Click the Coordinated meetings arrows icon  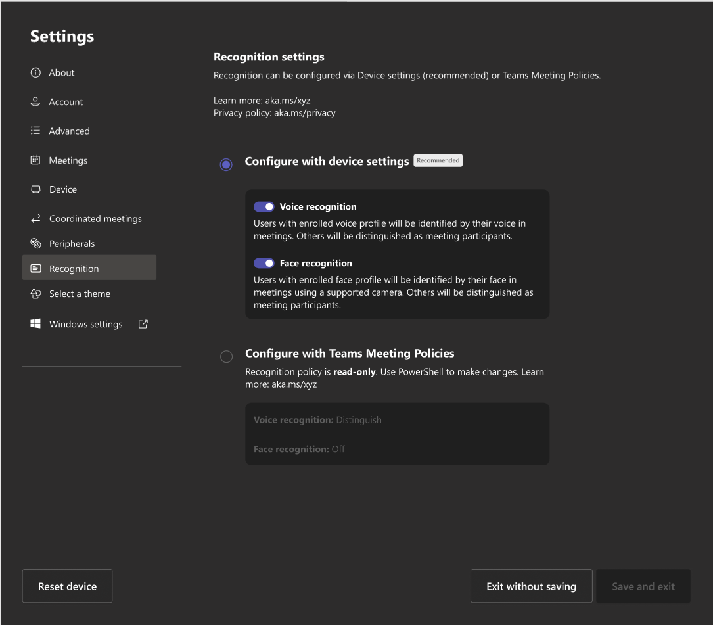(35, 218)
